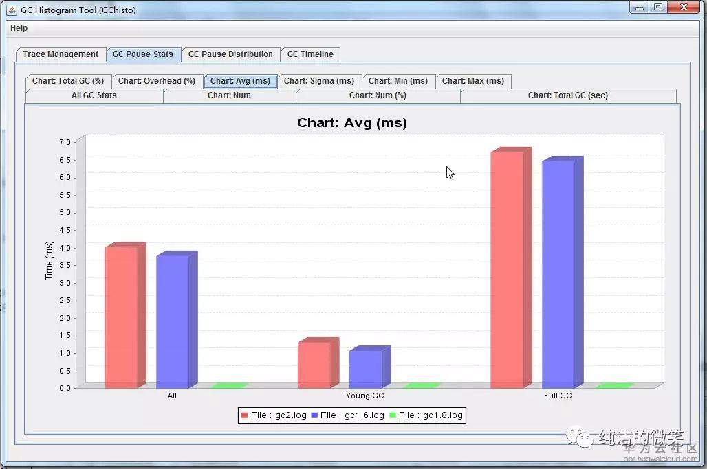Click red gc2.log legend swatch
The width and height of the screenshot is (707, 469).
[244, 415]
